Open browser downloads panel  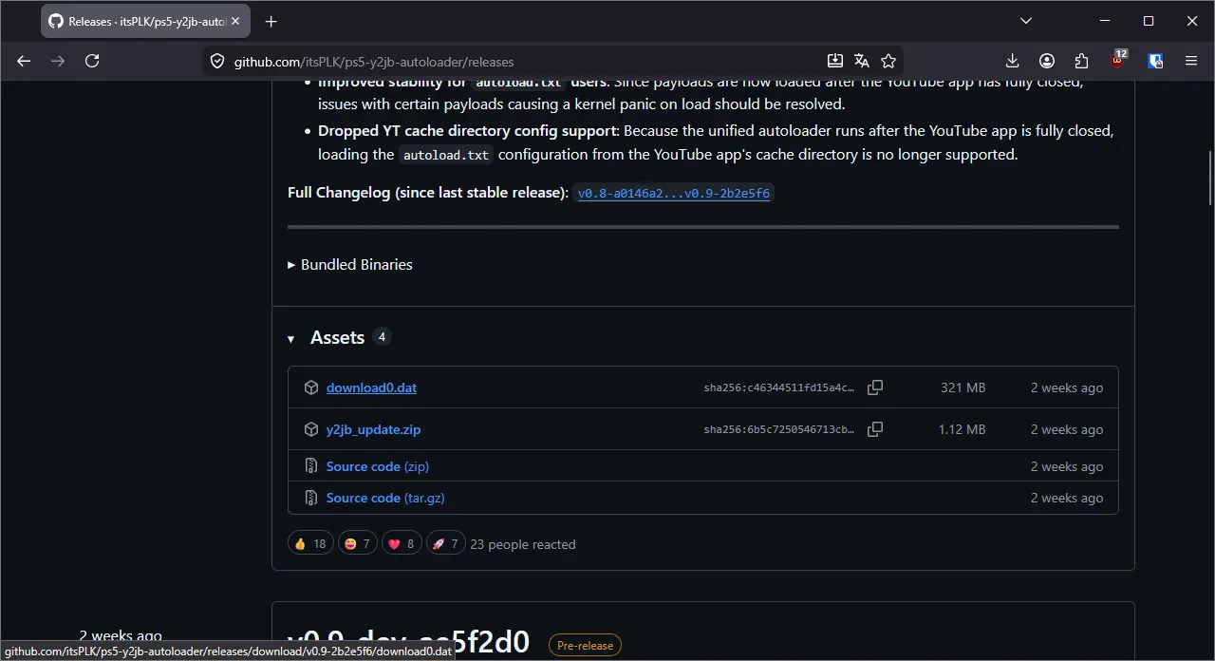[x=1012, y=61]
